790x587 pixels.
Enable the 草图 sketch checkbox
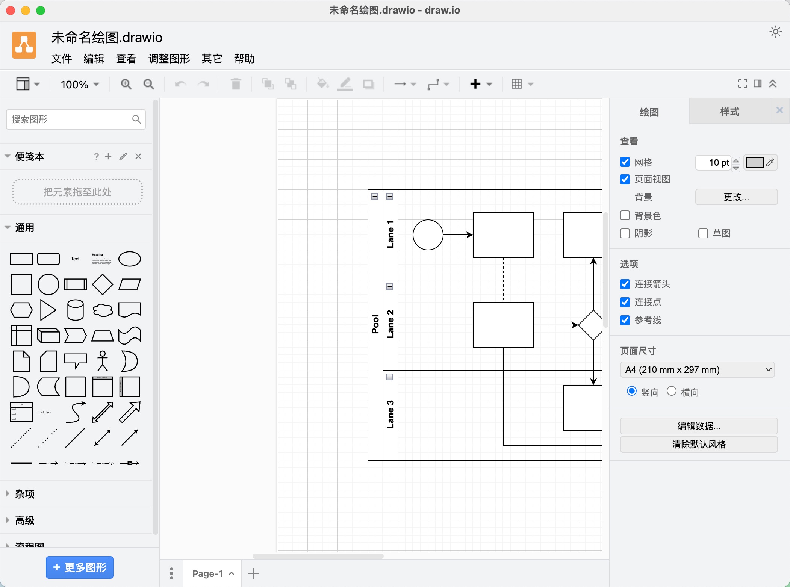[x=703, y=233]
